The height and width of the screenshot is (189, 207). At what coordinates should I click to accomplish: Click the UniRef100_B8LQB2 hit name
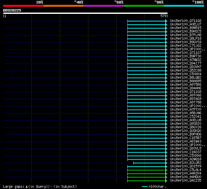click(x=186, y=78)
